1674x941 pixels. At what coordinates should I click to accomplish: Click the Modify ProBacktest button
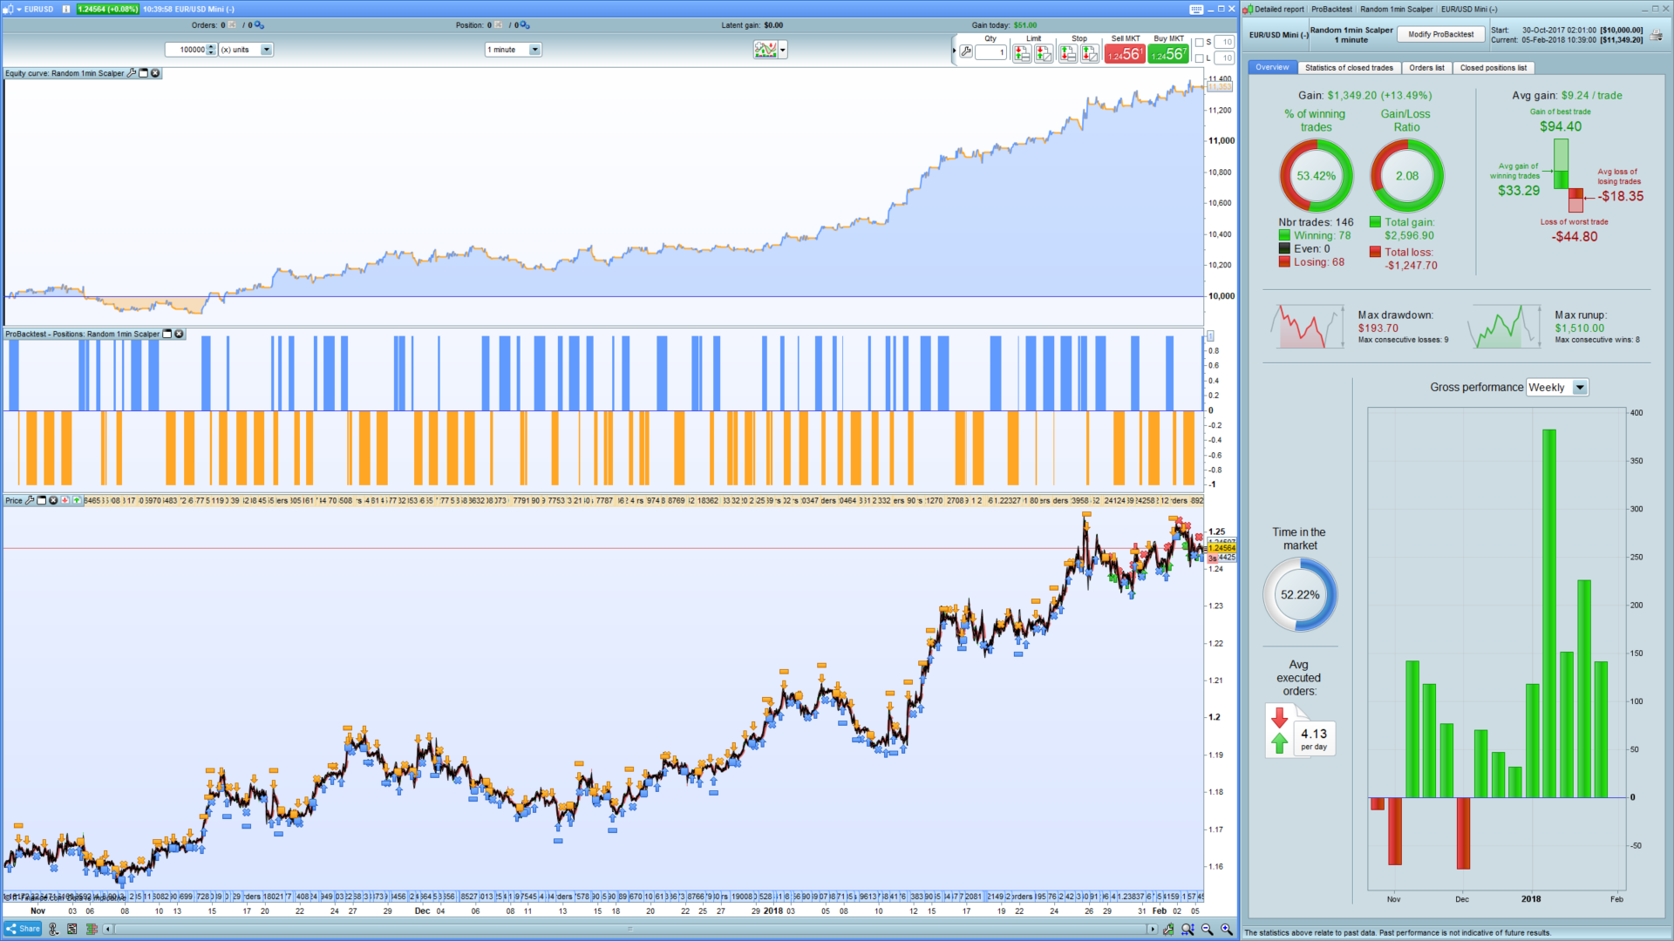[1440, 35]
